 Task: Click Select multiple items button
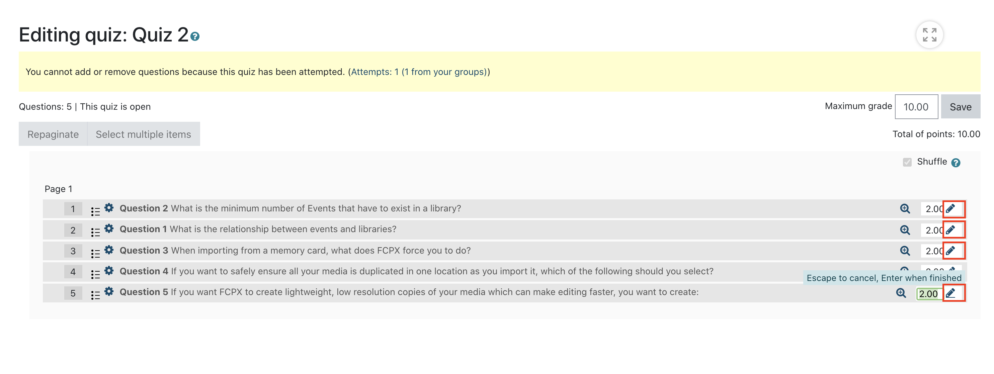pos(144,134)
